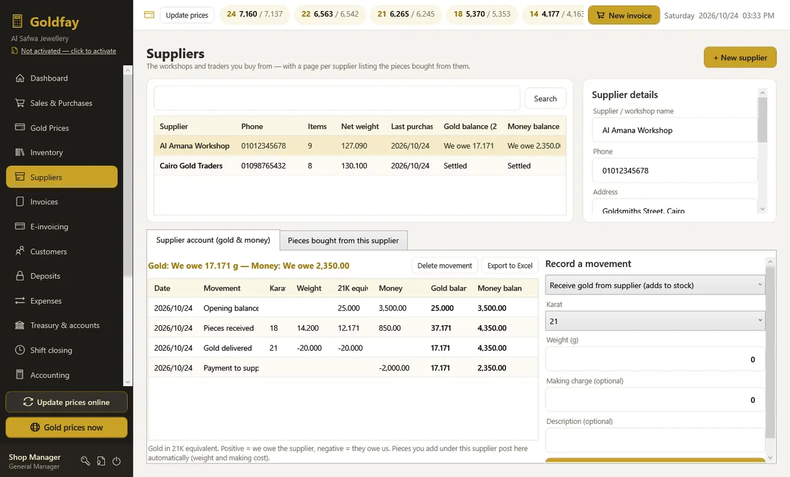Click Gold prices now button
Image resolution: width=790 pixels, height=477 pixels.
coord(67,428)
